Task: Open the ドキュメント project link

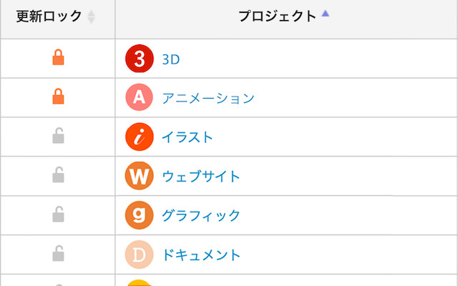Action: 201,255
